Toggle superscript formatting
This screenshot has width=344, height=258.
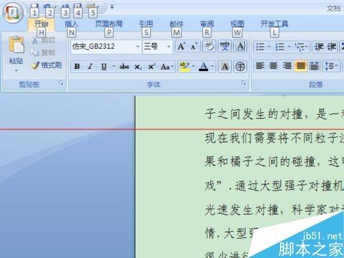151,67
